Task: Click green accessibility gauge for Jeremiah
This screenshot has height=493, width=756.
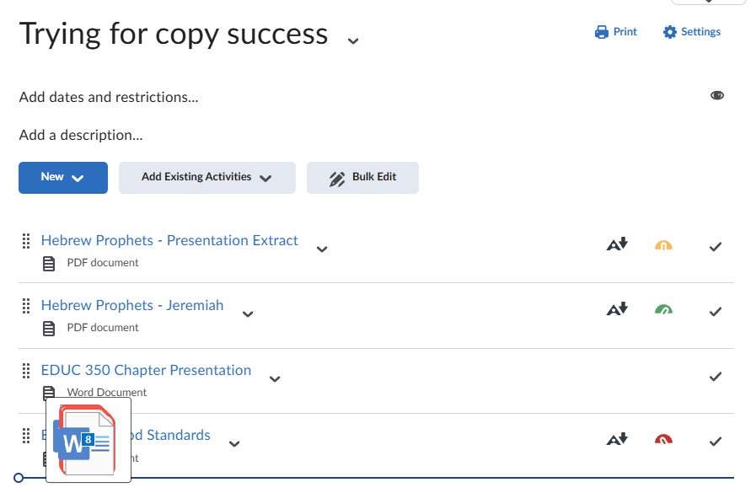Action: (x=664, y=310)
